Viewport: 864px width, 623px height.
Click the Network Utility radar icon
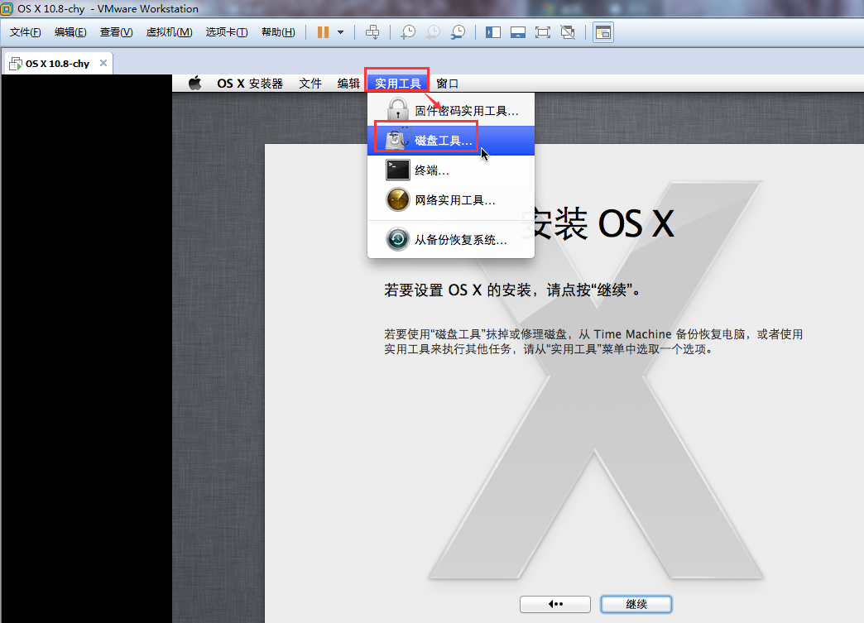click(398, 199)
